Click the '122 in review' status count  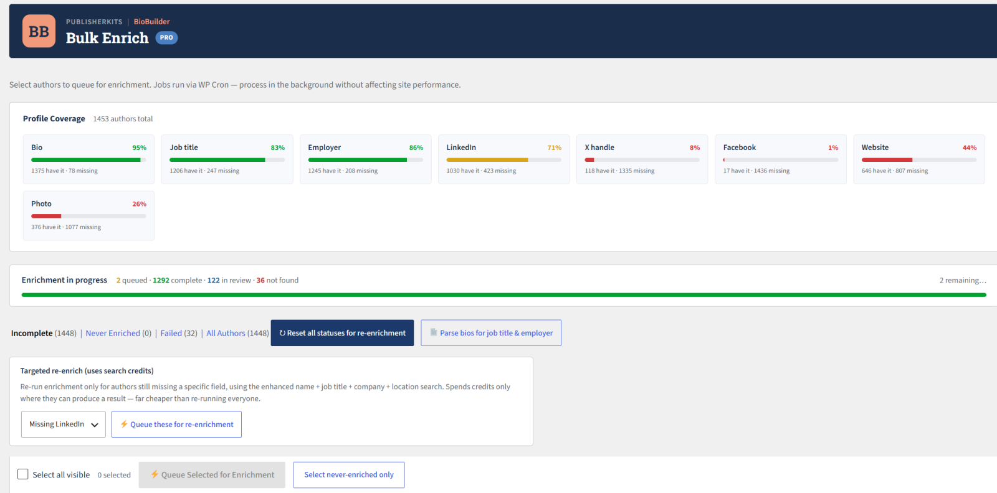[229, 280]
